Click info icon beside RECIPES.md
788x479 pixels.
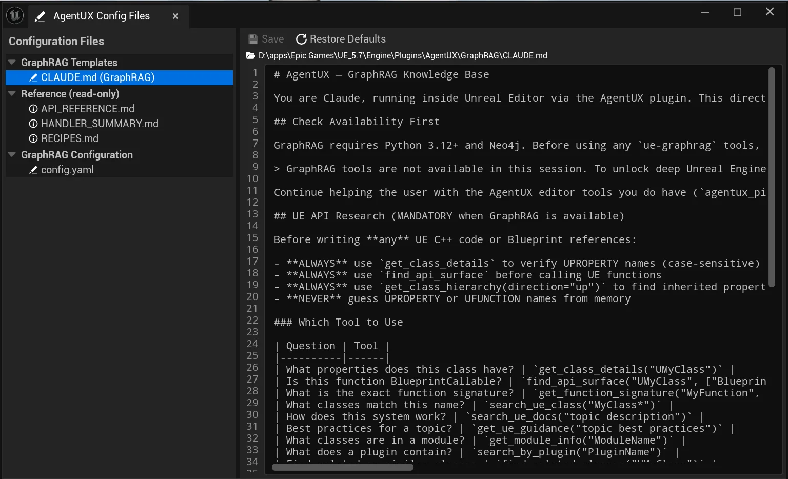click(33, 138)
